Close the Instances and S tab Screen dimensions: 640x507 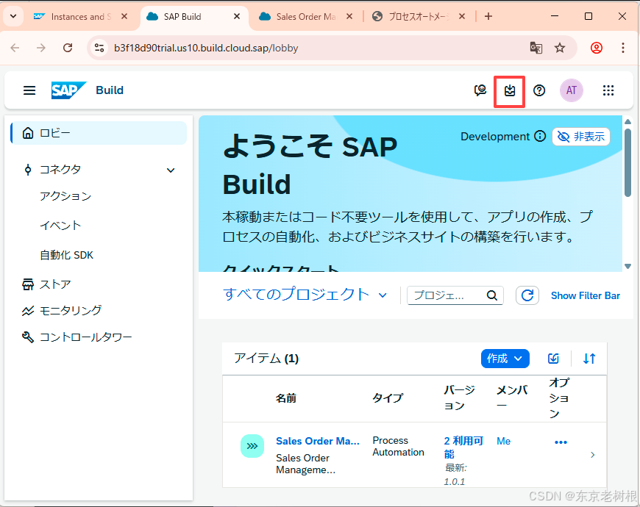point(124,16)
